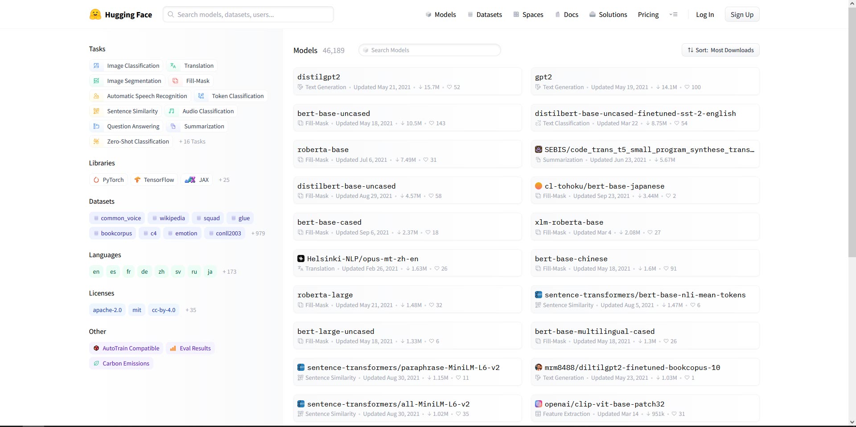Open the Pricing nav item
The width and height of the screenshot is (856, 427).
pos(648,14)
